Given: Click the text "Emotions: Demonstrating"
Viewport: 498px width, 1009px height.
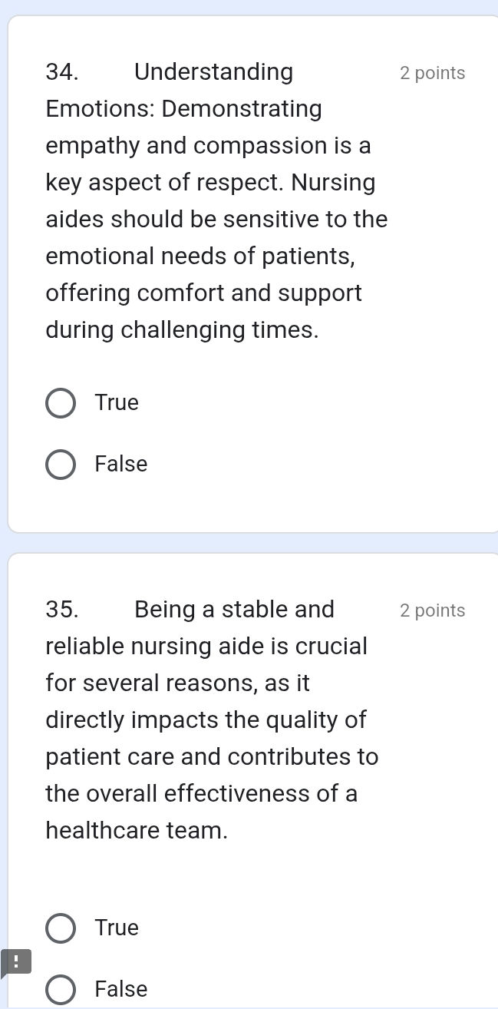Looking at the screenshot, I should (x=184, y=109).
